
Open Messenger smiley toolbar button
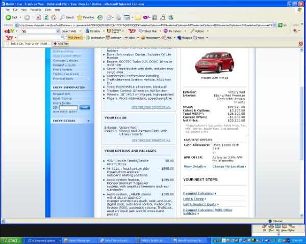click(150, 38)
